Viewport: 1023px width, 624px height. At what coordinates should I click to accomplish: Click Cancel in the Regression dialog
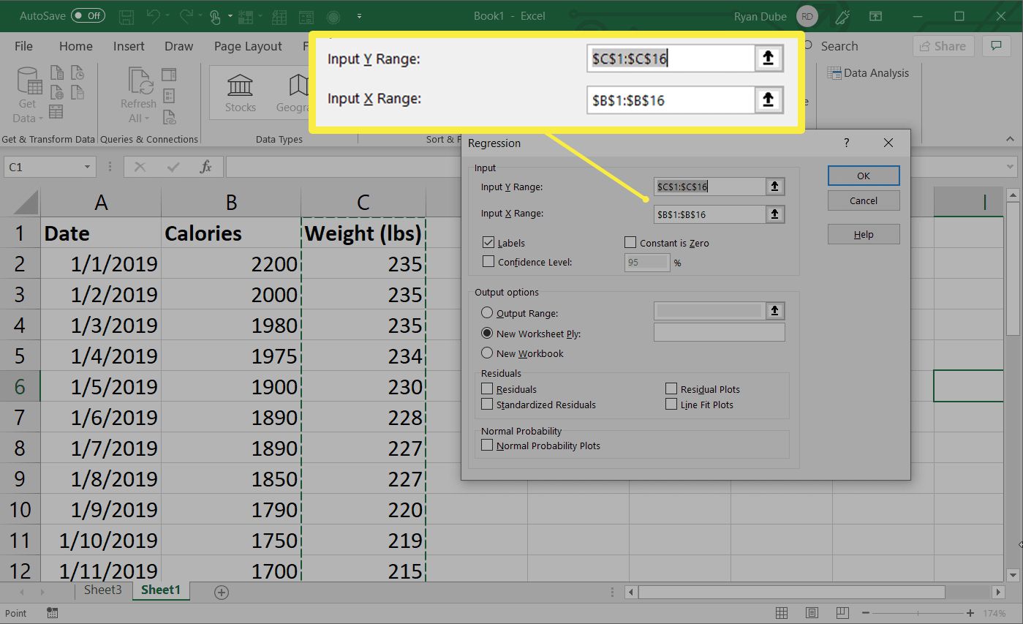click(x=864, y=200)
